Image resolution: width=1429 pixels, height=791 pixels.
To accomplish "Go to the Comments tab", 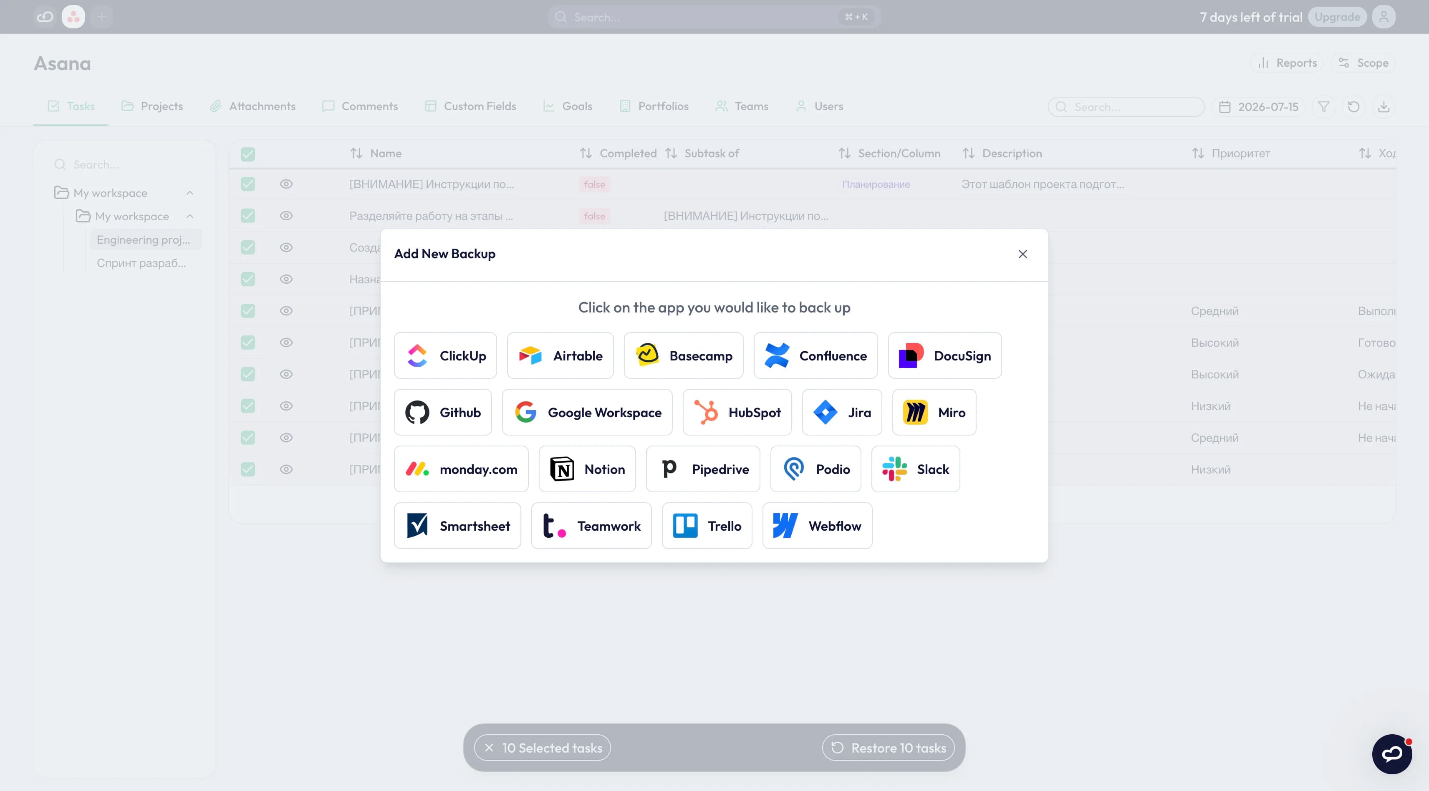I will pos(360,106).
